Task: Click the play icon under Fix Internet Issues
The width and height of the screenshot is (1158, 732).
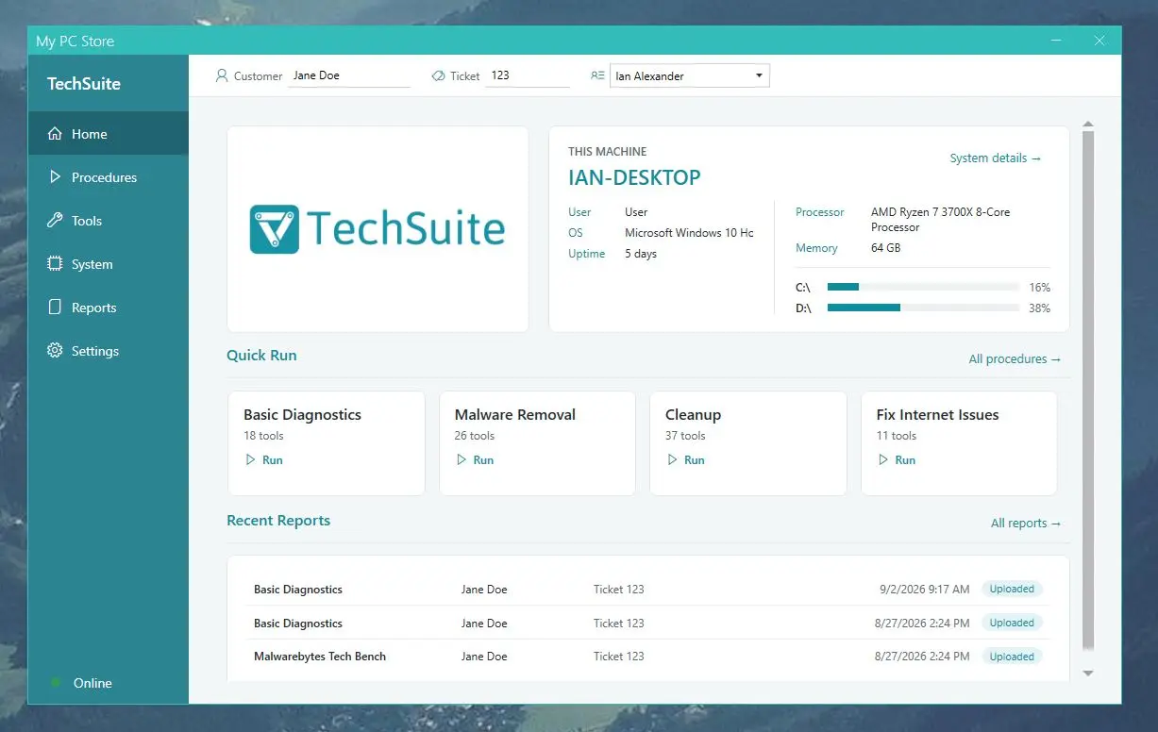Action: coord(883,460)
